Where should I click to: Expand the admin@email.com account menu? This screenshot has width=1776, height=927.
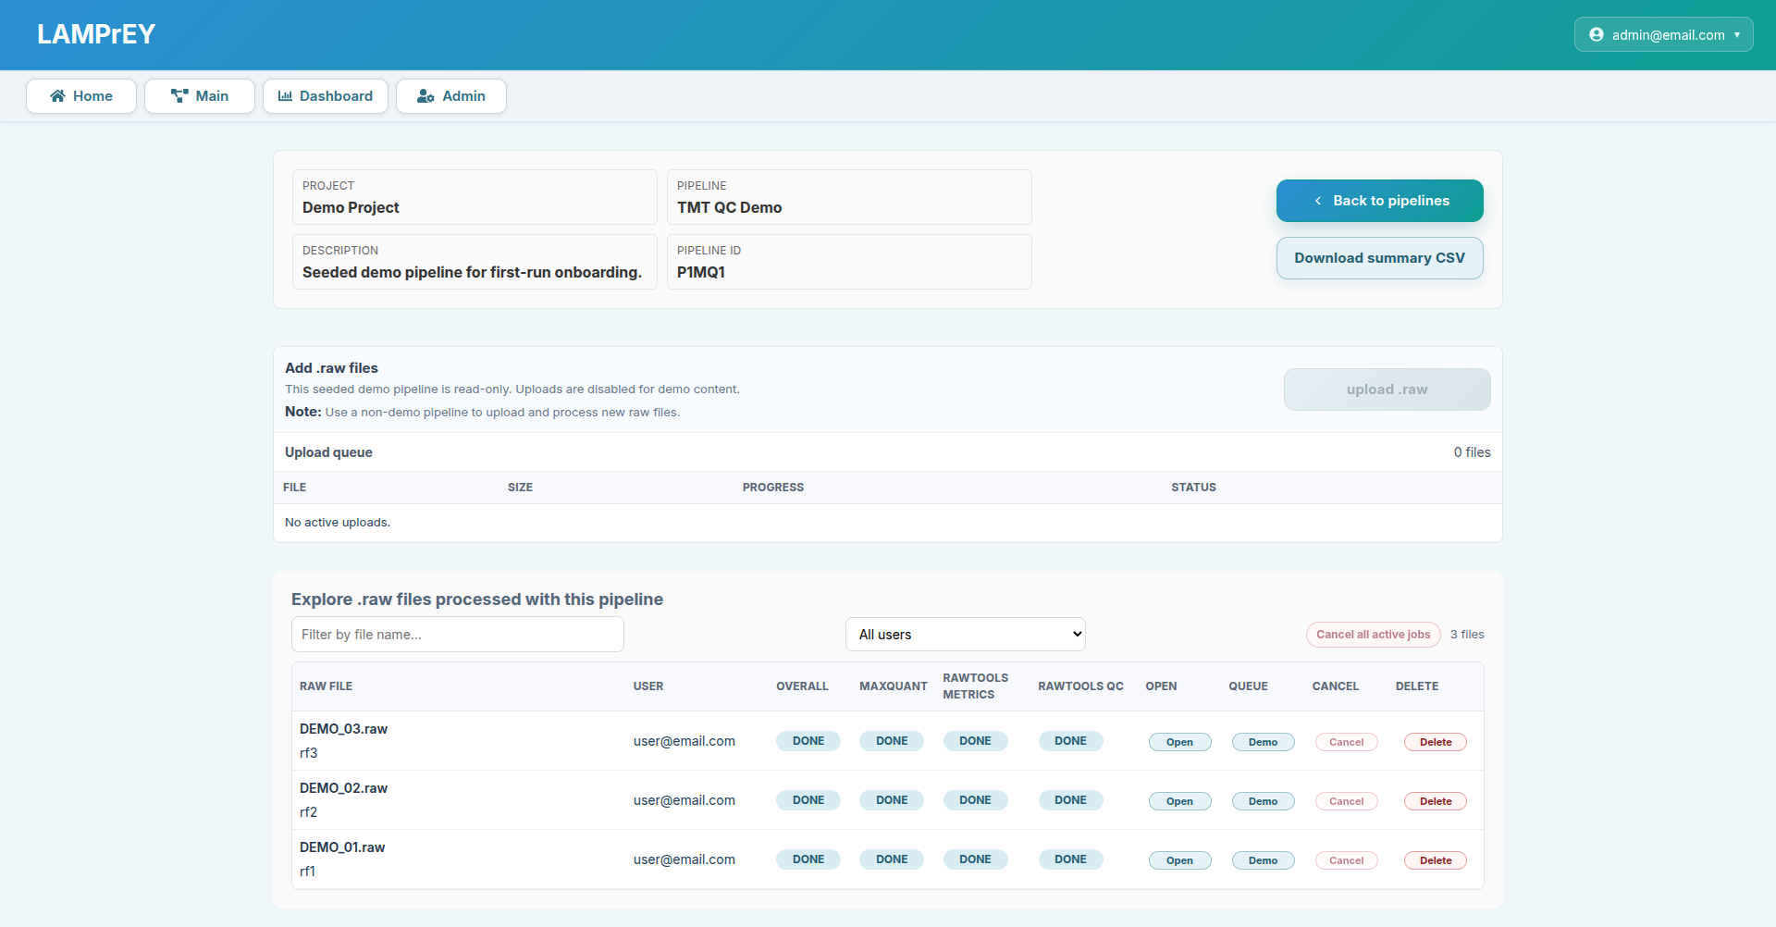1663,35
